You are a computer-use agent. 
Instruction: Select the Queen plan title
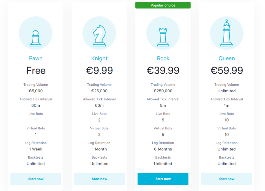(226, 58)
